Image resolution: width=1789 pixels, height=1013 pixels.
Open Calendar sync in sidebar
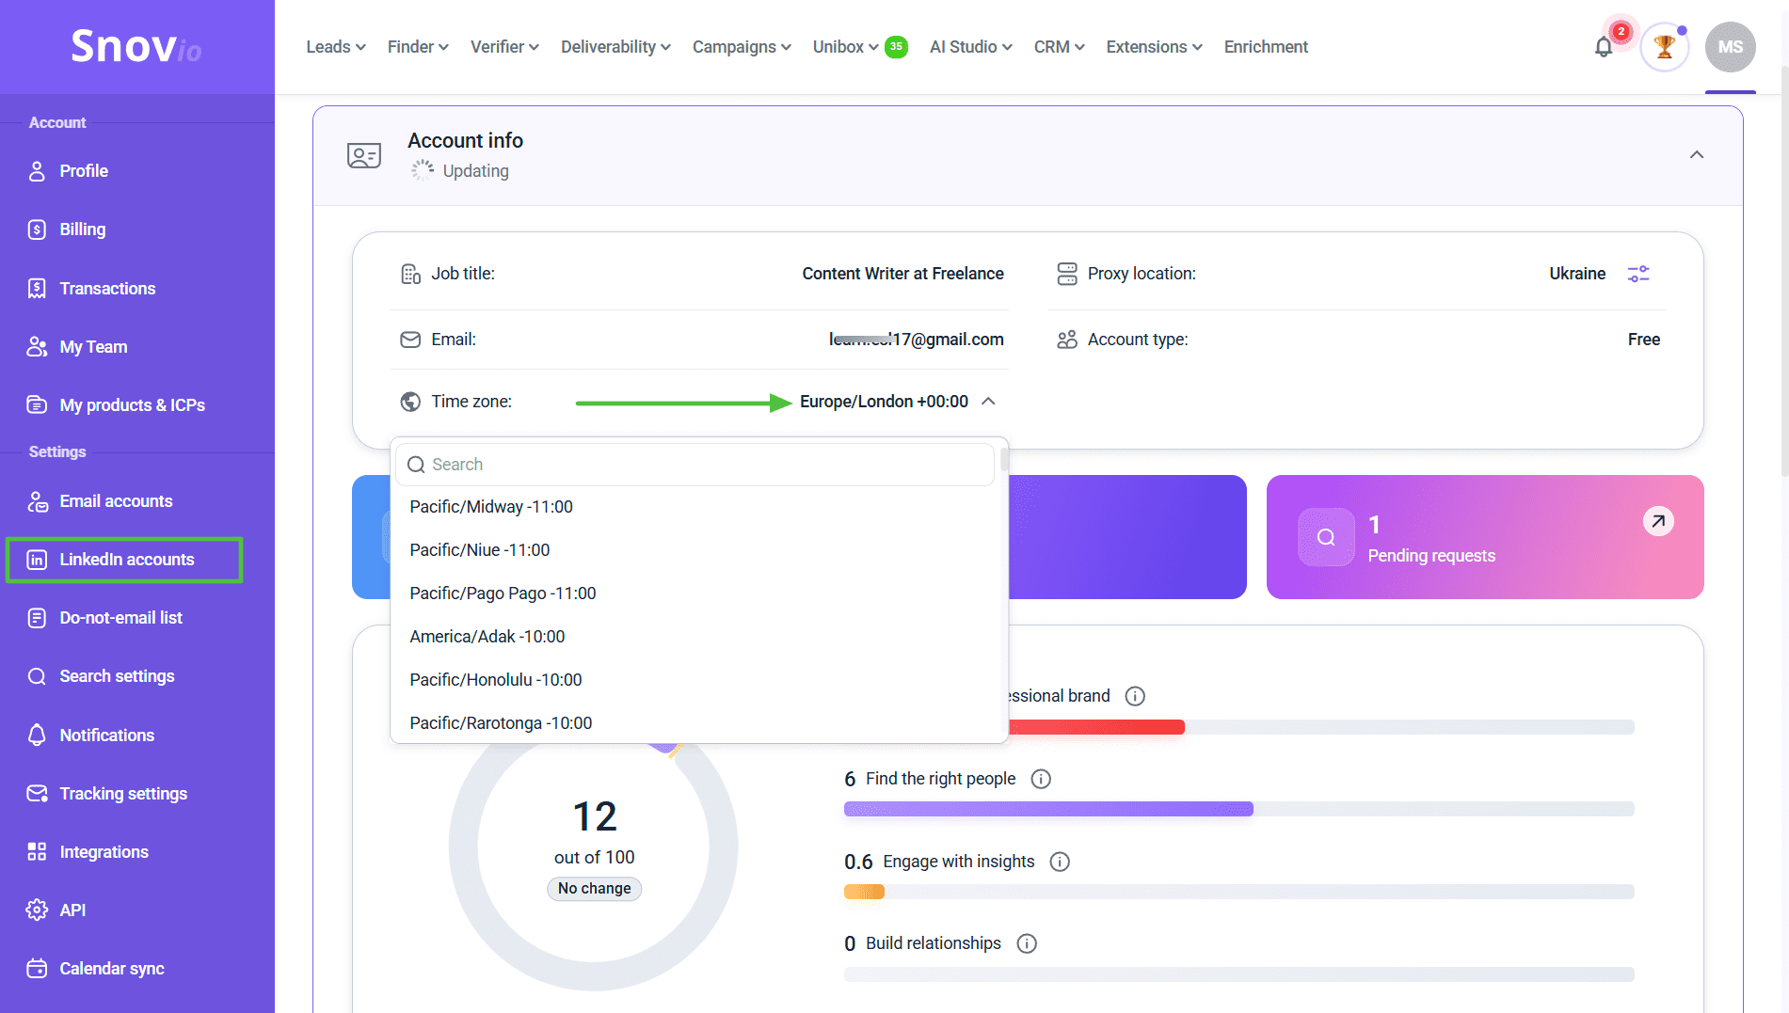pyautogui.click(x=111, y=969)
